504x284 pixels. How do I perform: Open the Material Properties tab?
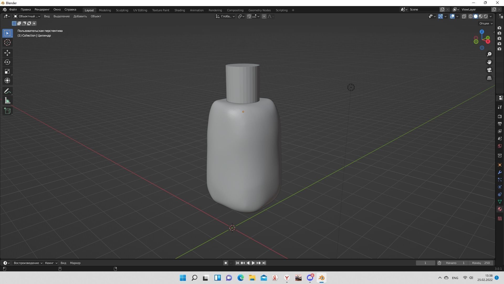tap(500, 209)
